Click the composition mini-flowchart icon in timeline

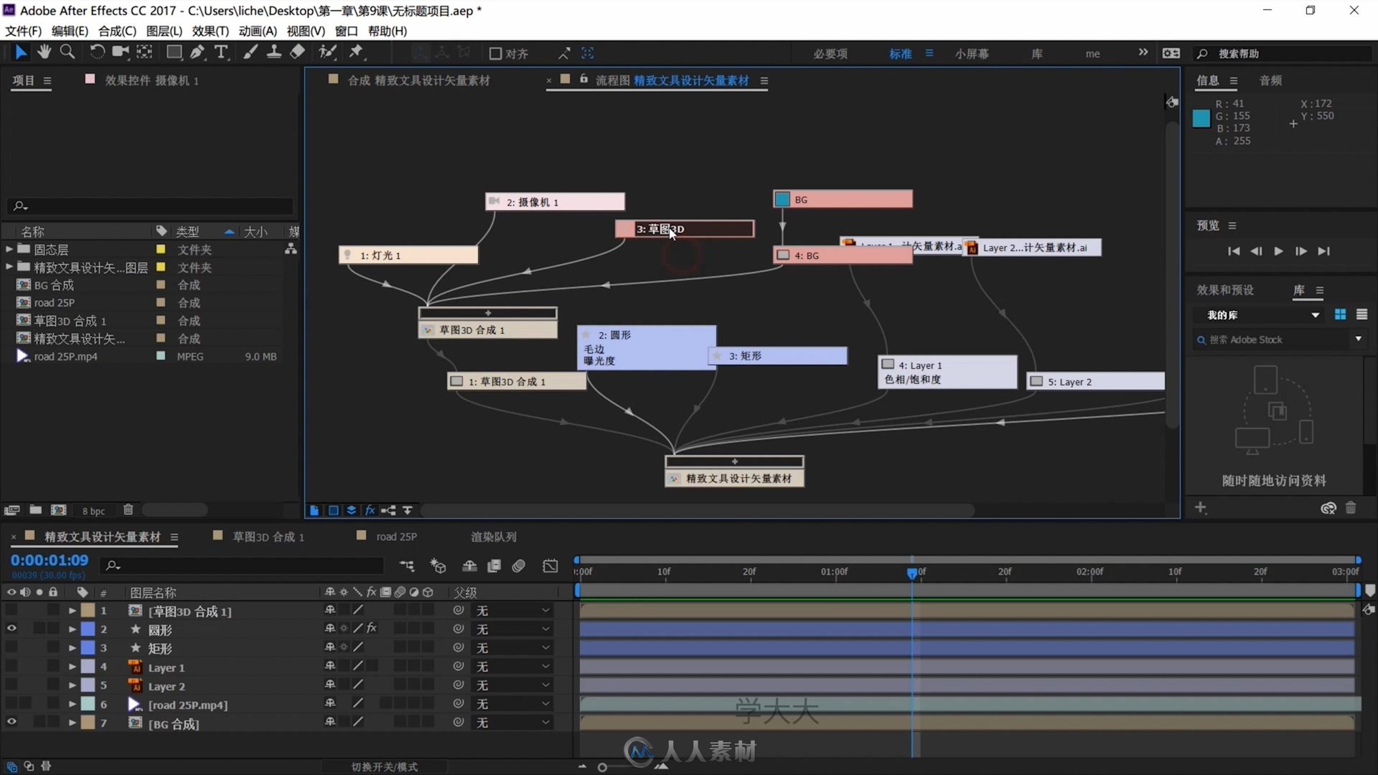(407, 566)
